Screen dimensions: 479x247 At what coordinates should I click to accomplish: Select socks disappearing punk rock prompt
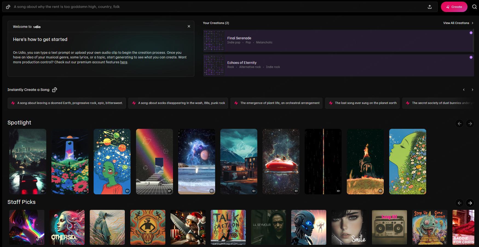pos(178,103)
